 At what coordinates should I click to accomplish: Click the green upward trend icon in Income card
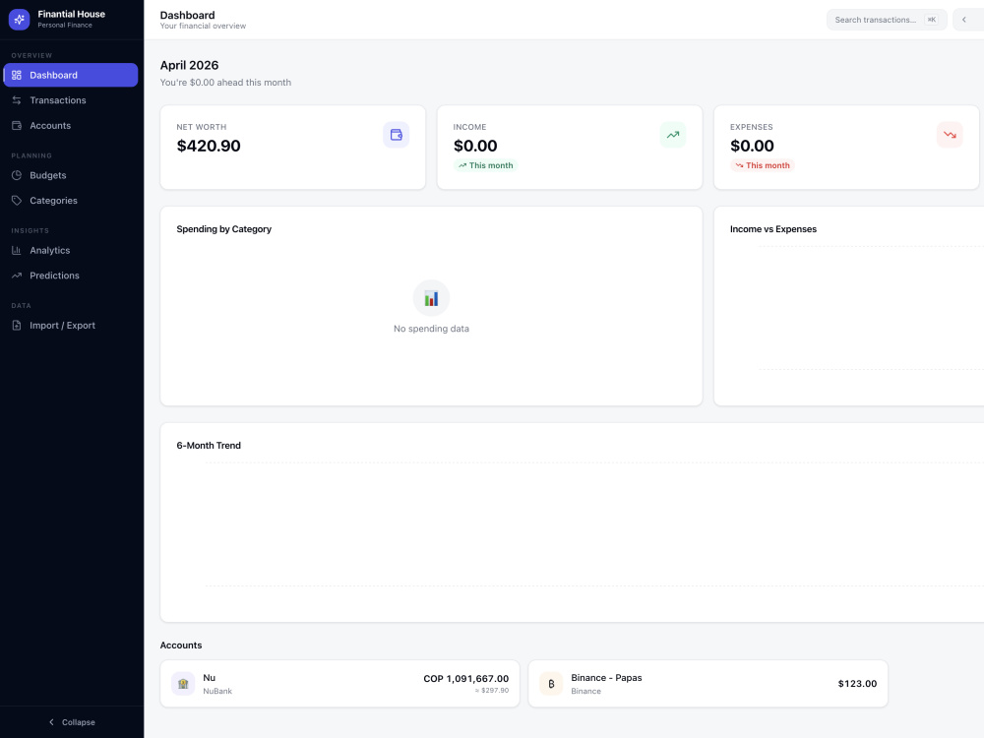[673, 134]
